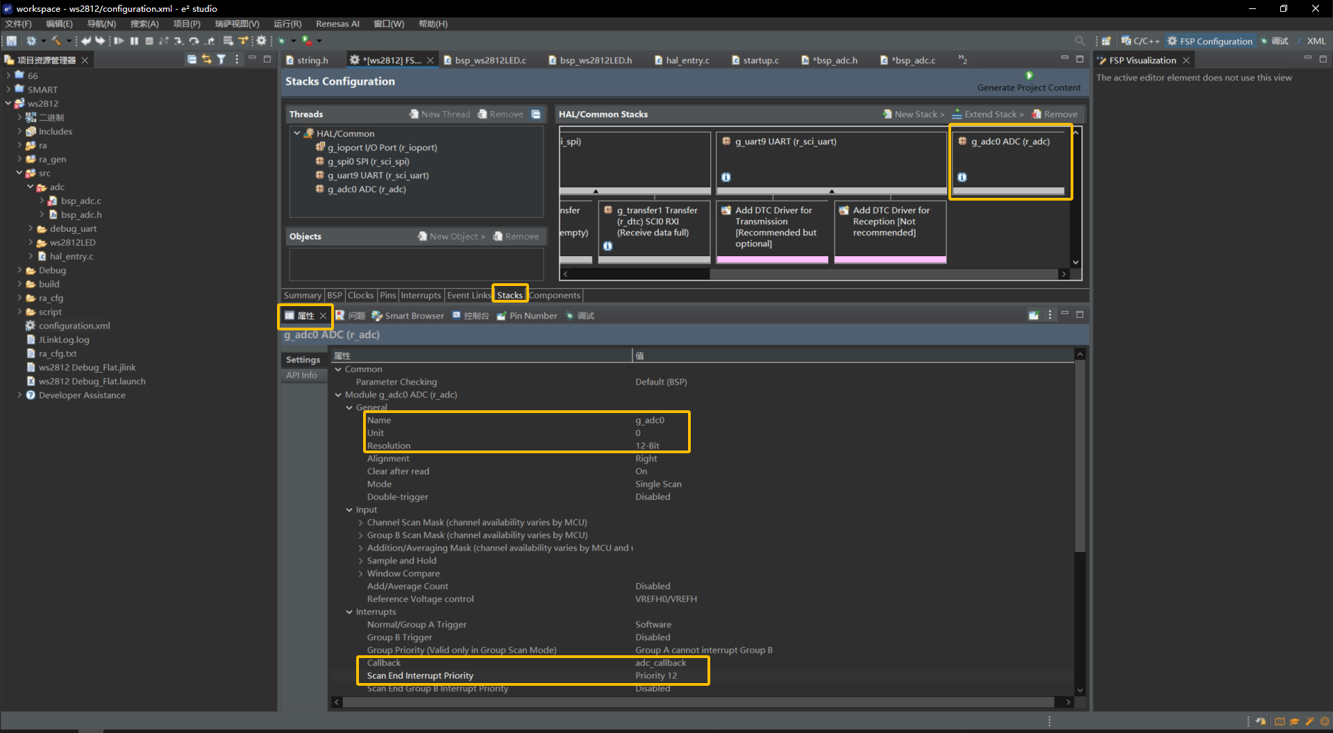The image size is (1333, 733).
Task: Open the Build hammer dropdown arrow
Action: tap(69, 41)
